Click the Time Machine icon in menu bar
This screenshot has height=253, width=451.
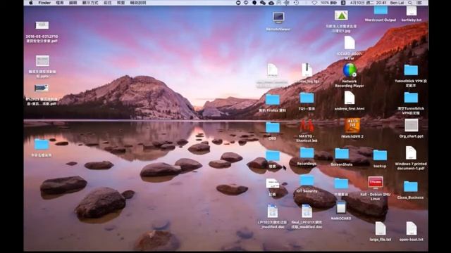tap(296, 3)
